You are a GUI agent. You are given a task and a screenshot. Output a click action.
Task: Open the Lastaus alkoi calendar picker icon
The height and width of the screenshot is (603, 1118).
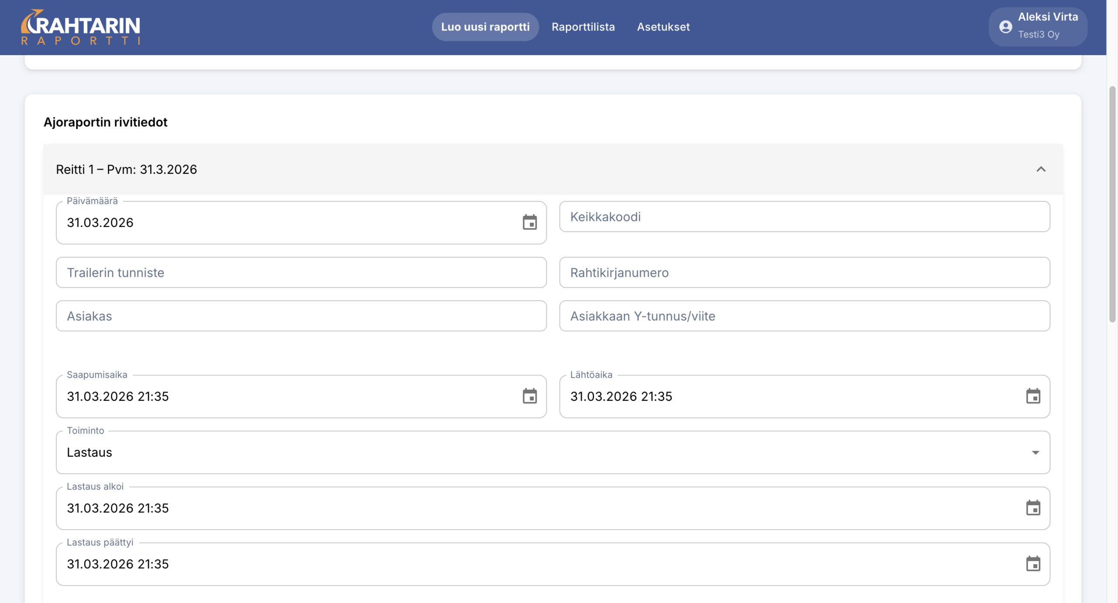click(x=1033, y=508)
